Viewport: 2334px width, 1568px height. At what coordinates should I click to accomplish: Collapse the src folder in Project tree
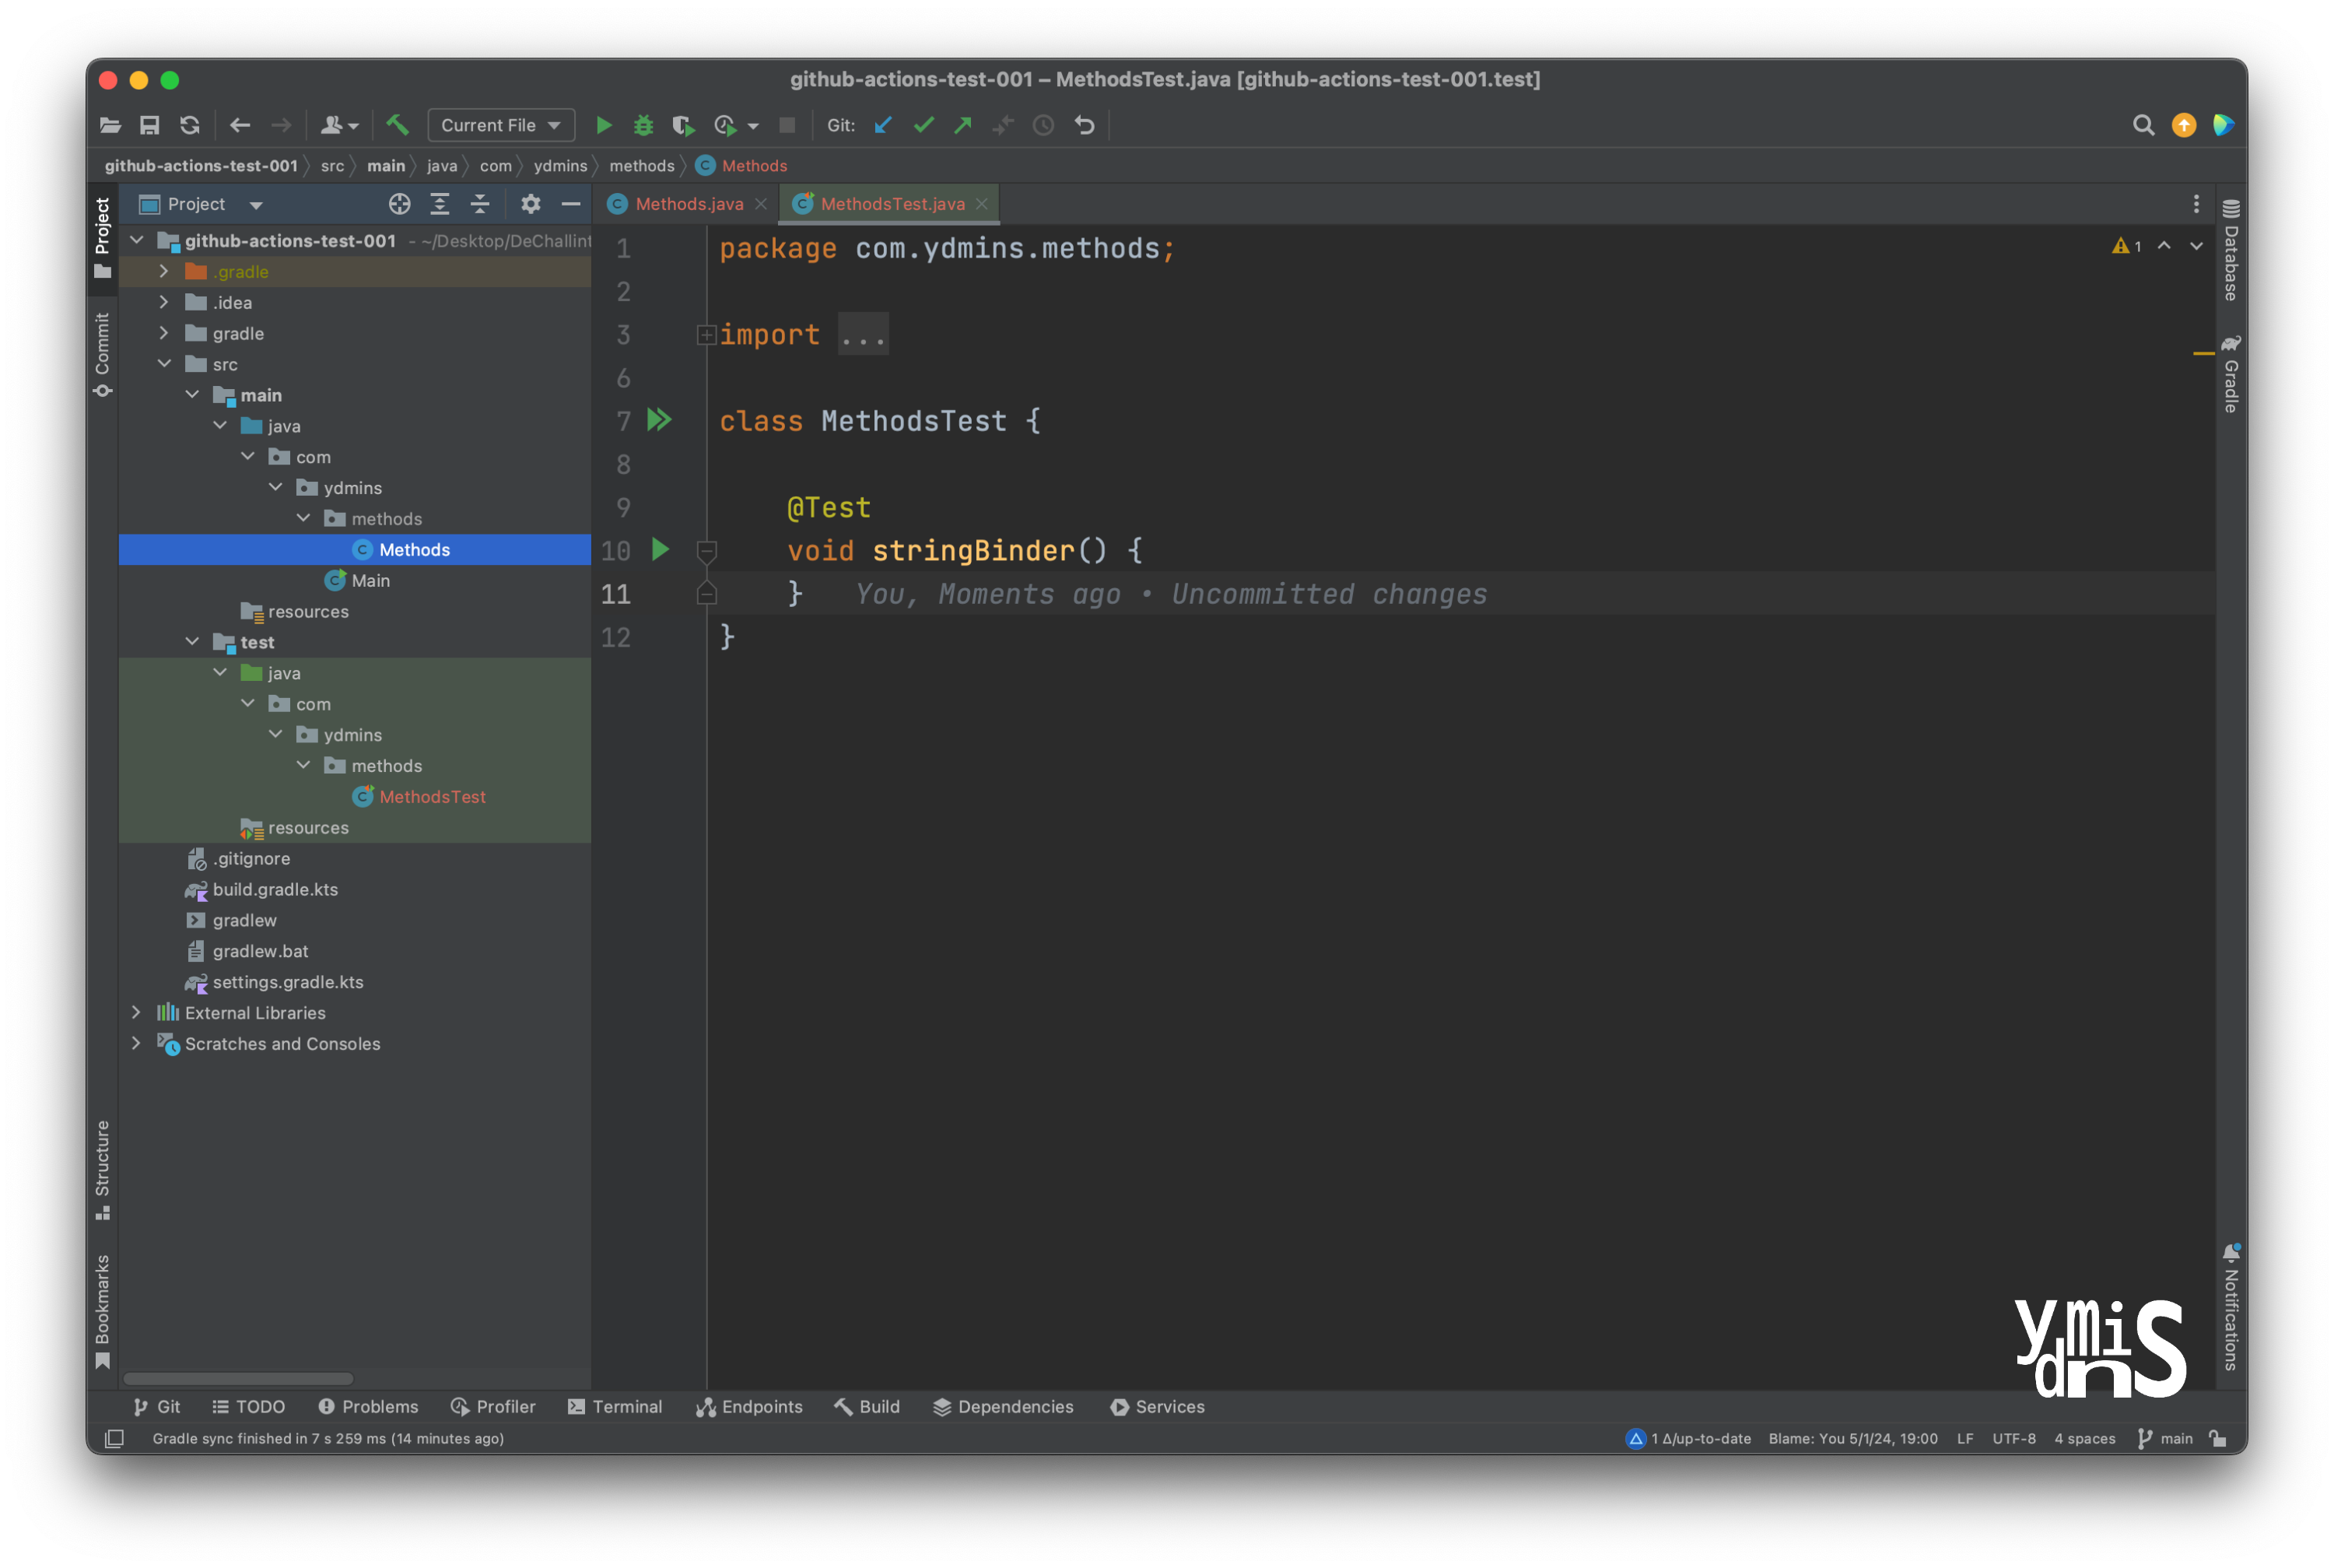(x=165, y=364)
